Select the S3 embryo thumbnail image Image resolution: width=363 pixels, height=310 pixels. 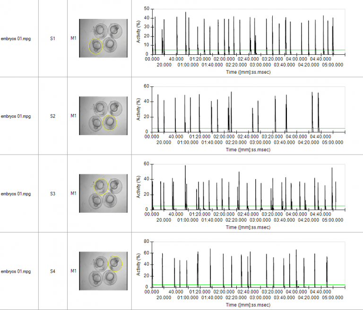pyautogui.click(x=103, y=193)
